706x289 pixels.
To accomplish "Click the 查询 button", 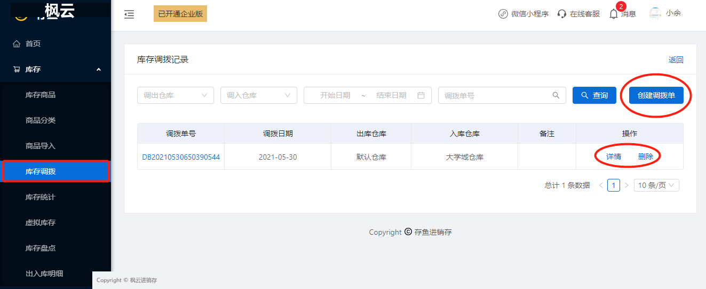I will click(594, 95).
